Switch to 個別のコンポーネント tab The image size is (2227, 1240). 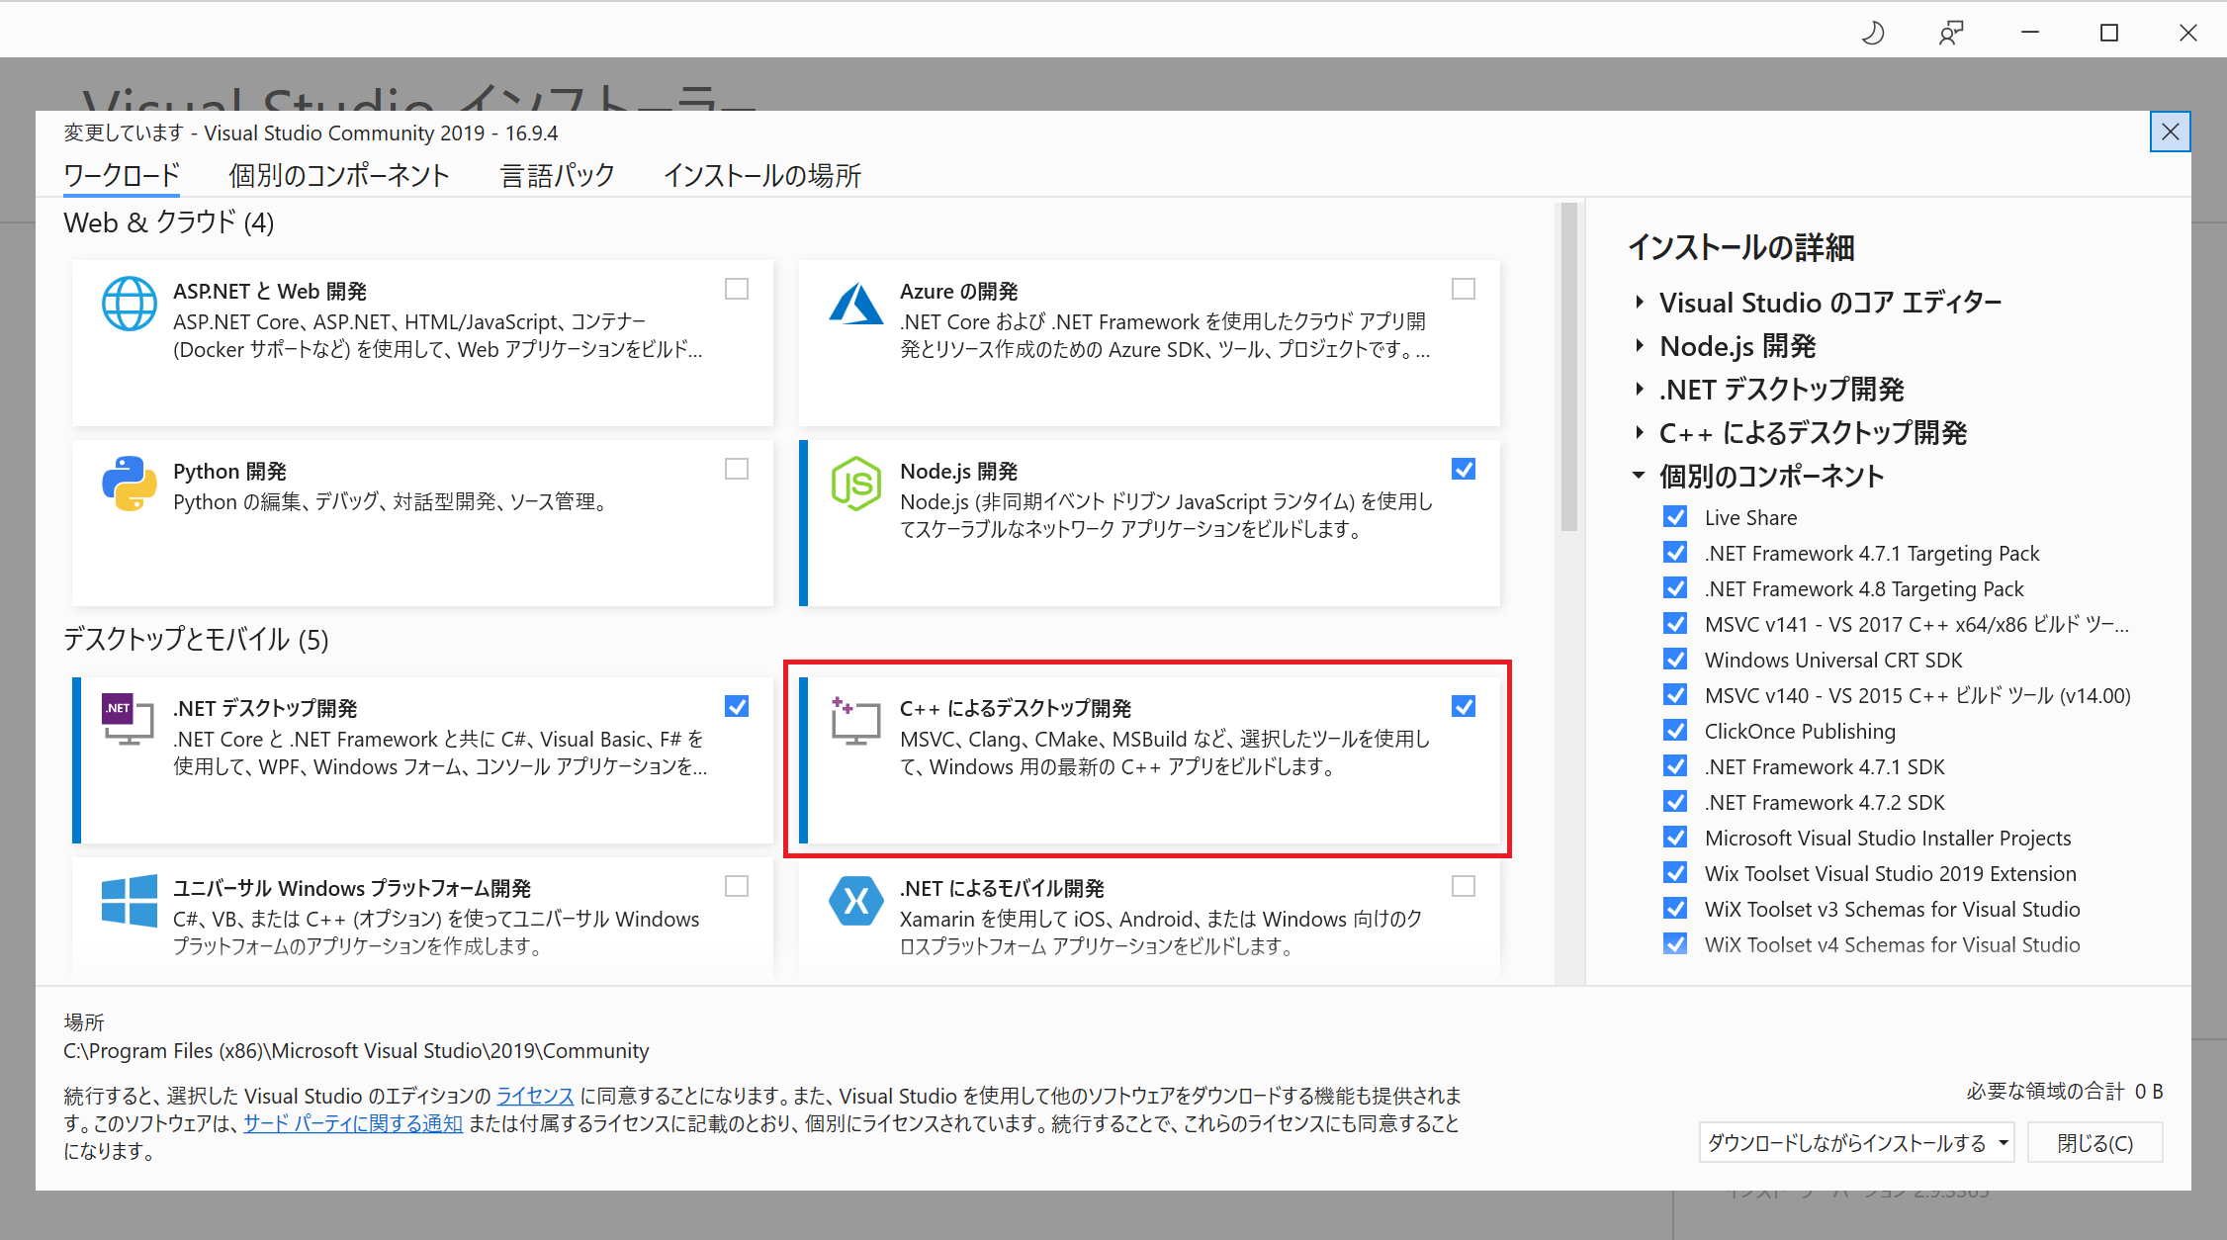(339, 175)
